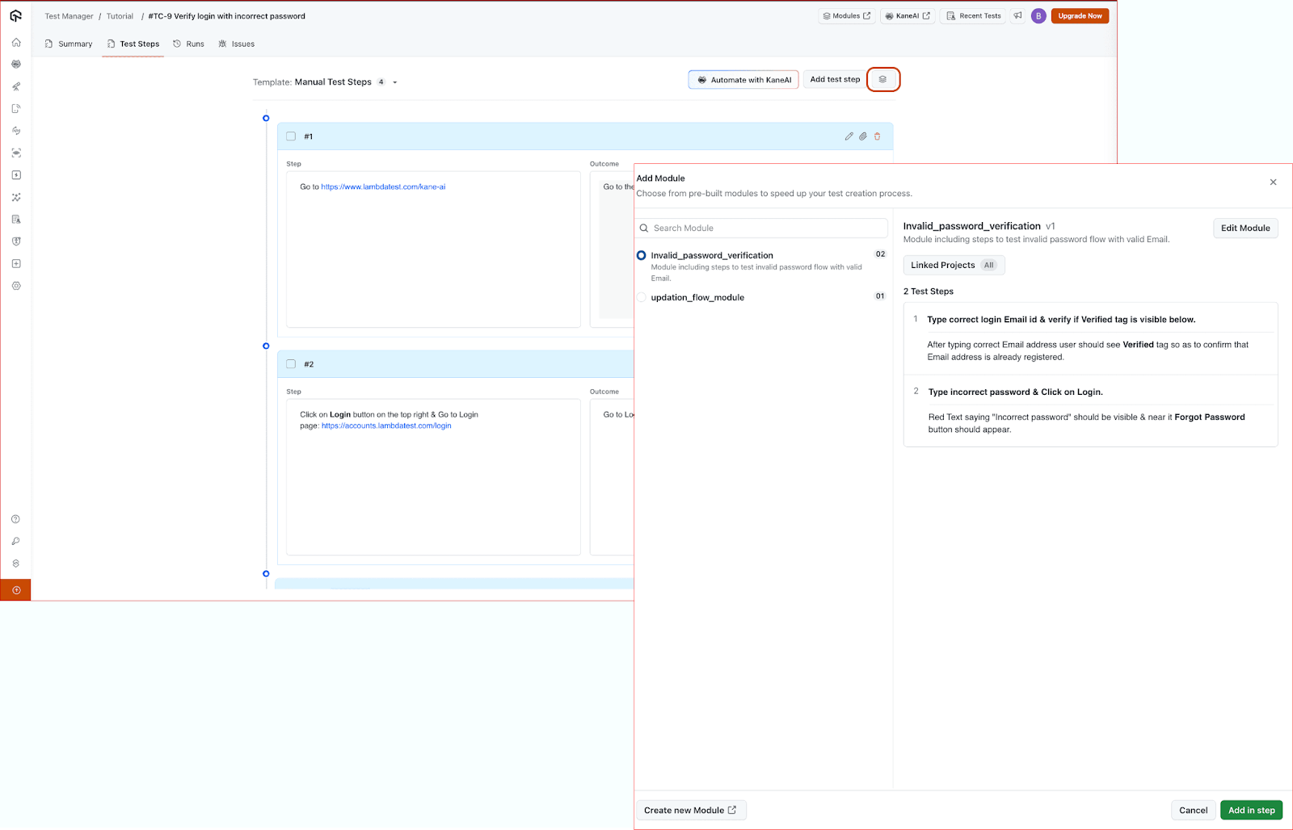Open announcements via the megaphone icon
This screenshot has width=1293, height=830.
point(1017,15)
